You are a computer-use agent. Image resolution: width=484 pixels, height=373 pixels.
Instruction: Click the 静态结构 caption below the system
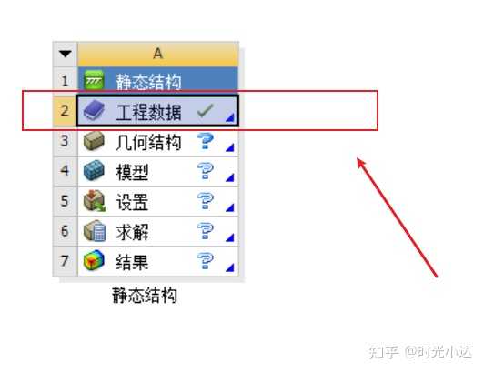tap(145, 295)
